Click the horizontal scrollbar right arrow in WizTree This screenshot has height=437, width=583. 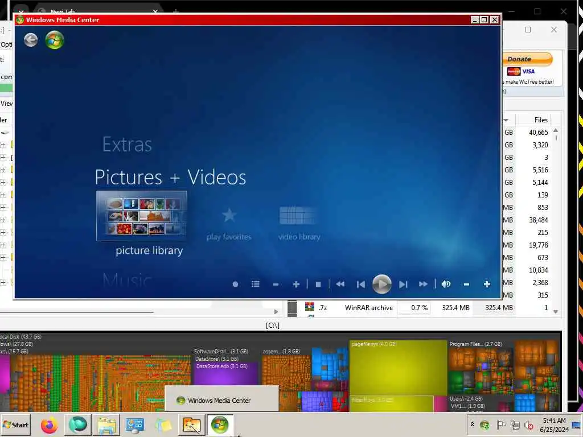click(x=276, y=312)
